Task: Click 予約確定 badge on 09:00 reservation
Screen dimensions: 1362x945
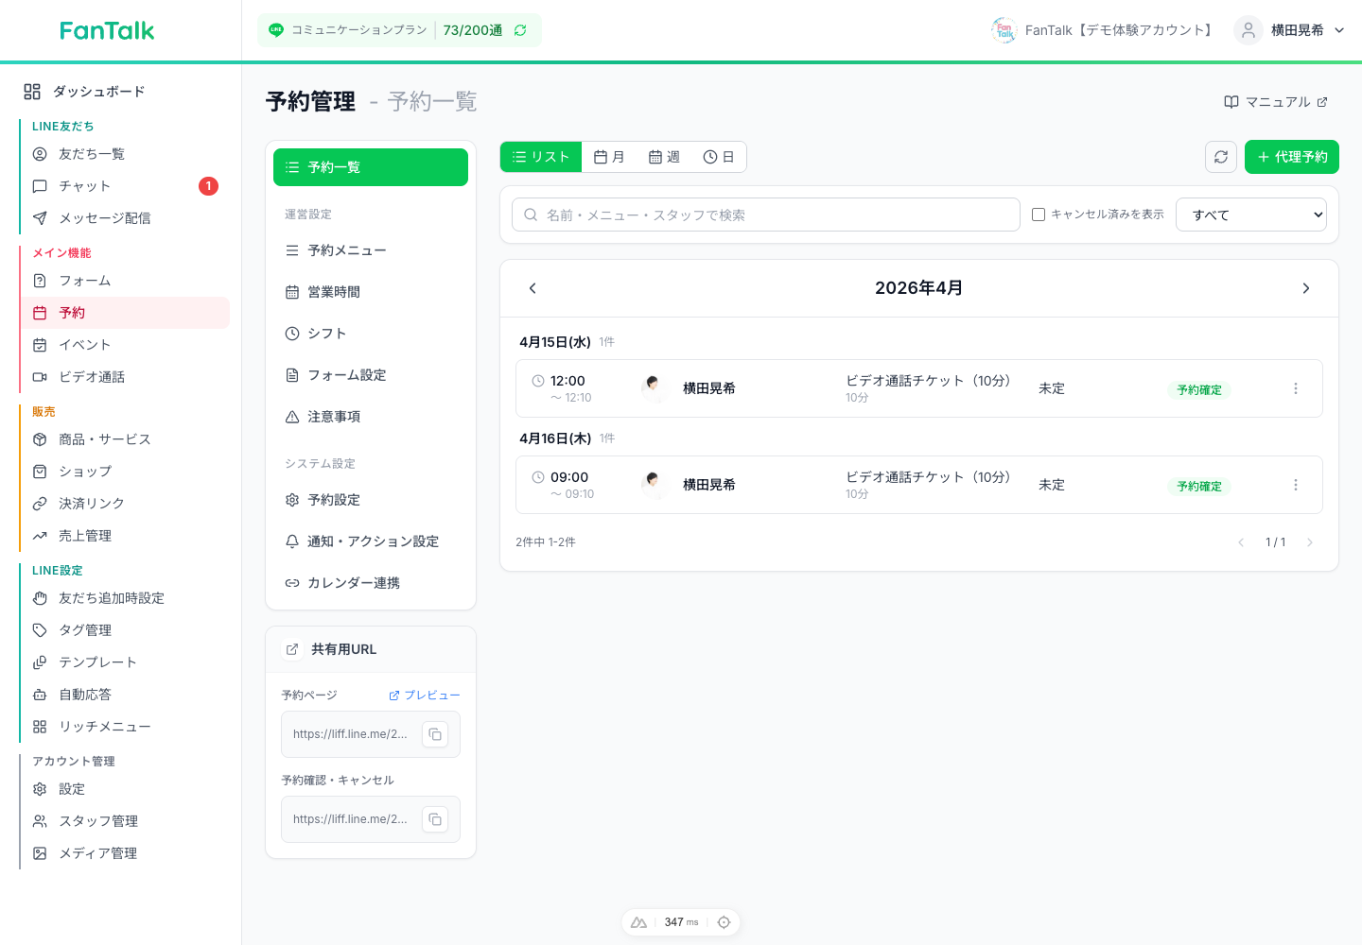Action: (x=1199, y=486)
